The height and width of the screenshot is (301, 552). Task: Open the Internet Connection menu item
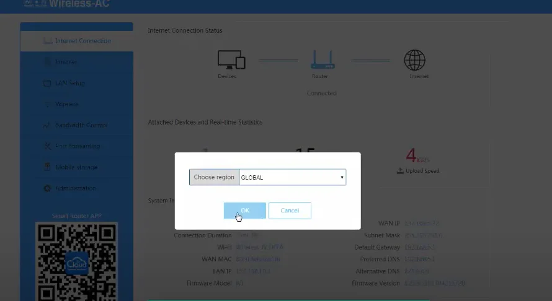[82, 41]
